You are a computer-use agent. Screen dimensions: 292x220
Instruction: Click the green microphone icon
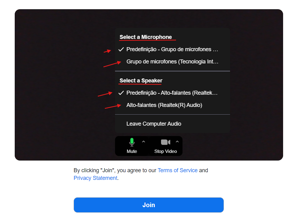pos(132,142)
